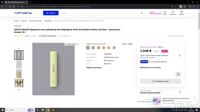Open File Explorer from taskbar

click(43, 110)
